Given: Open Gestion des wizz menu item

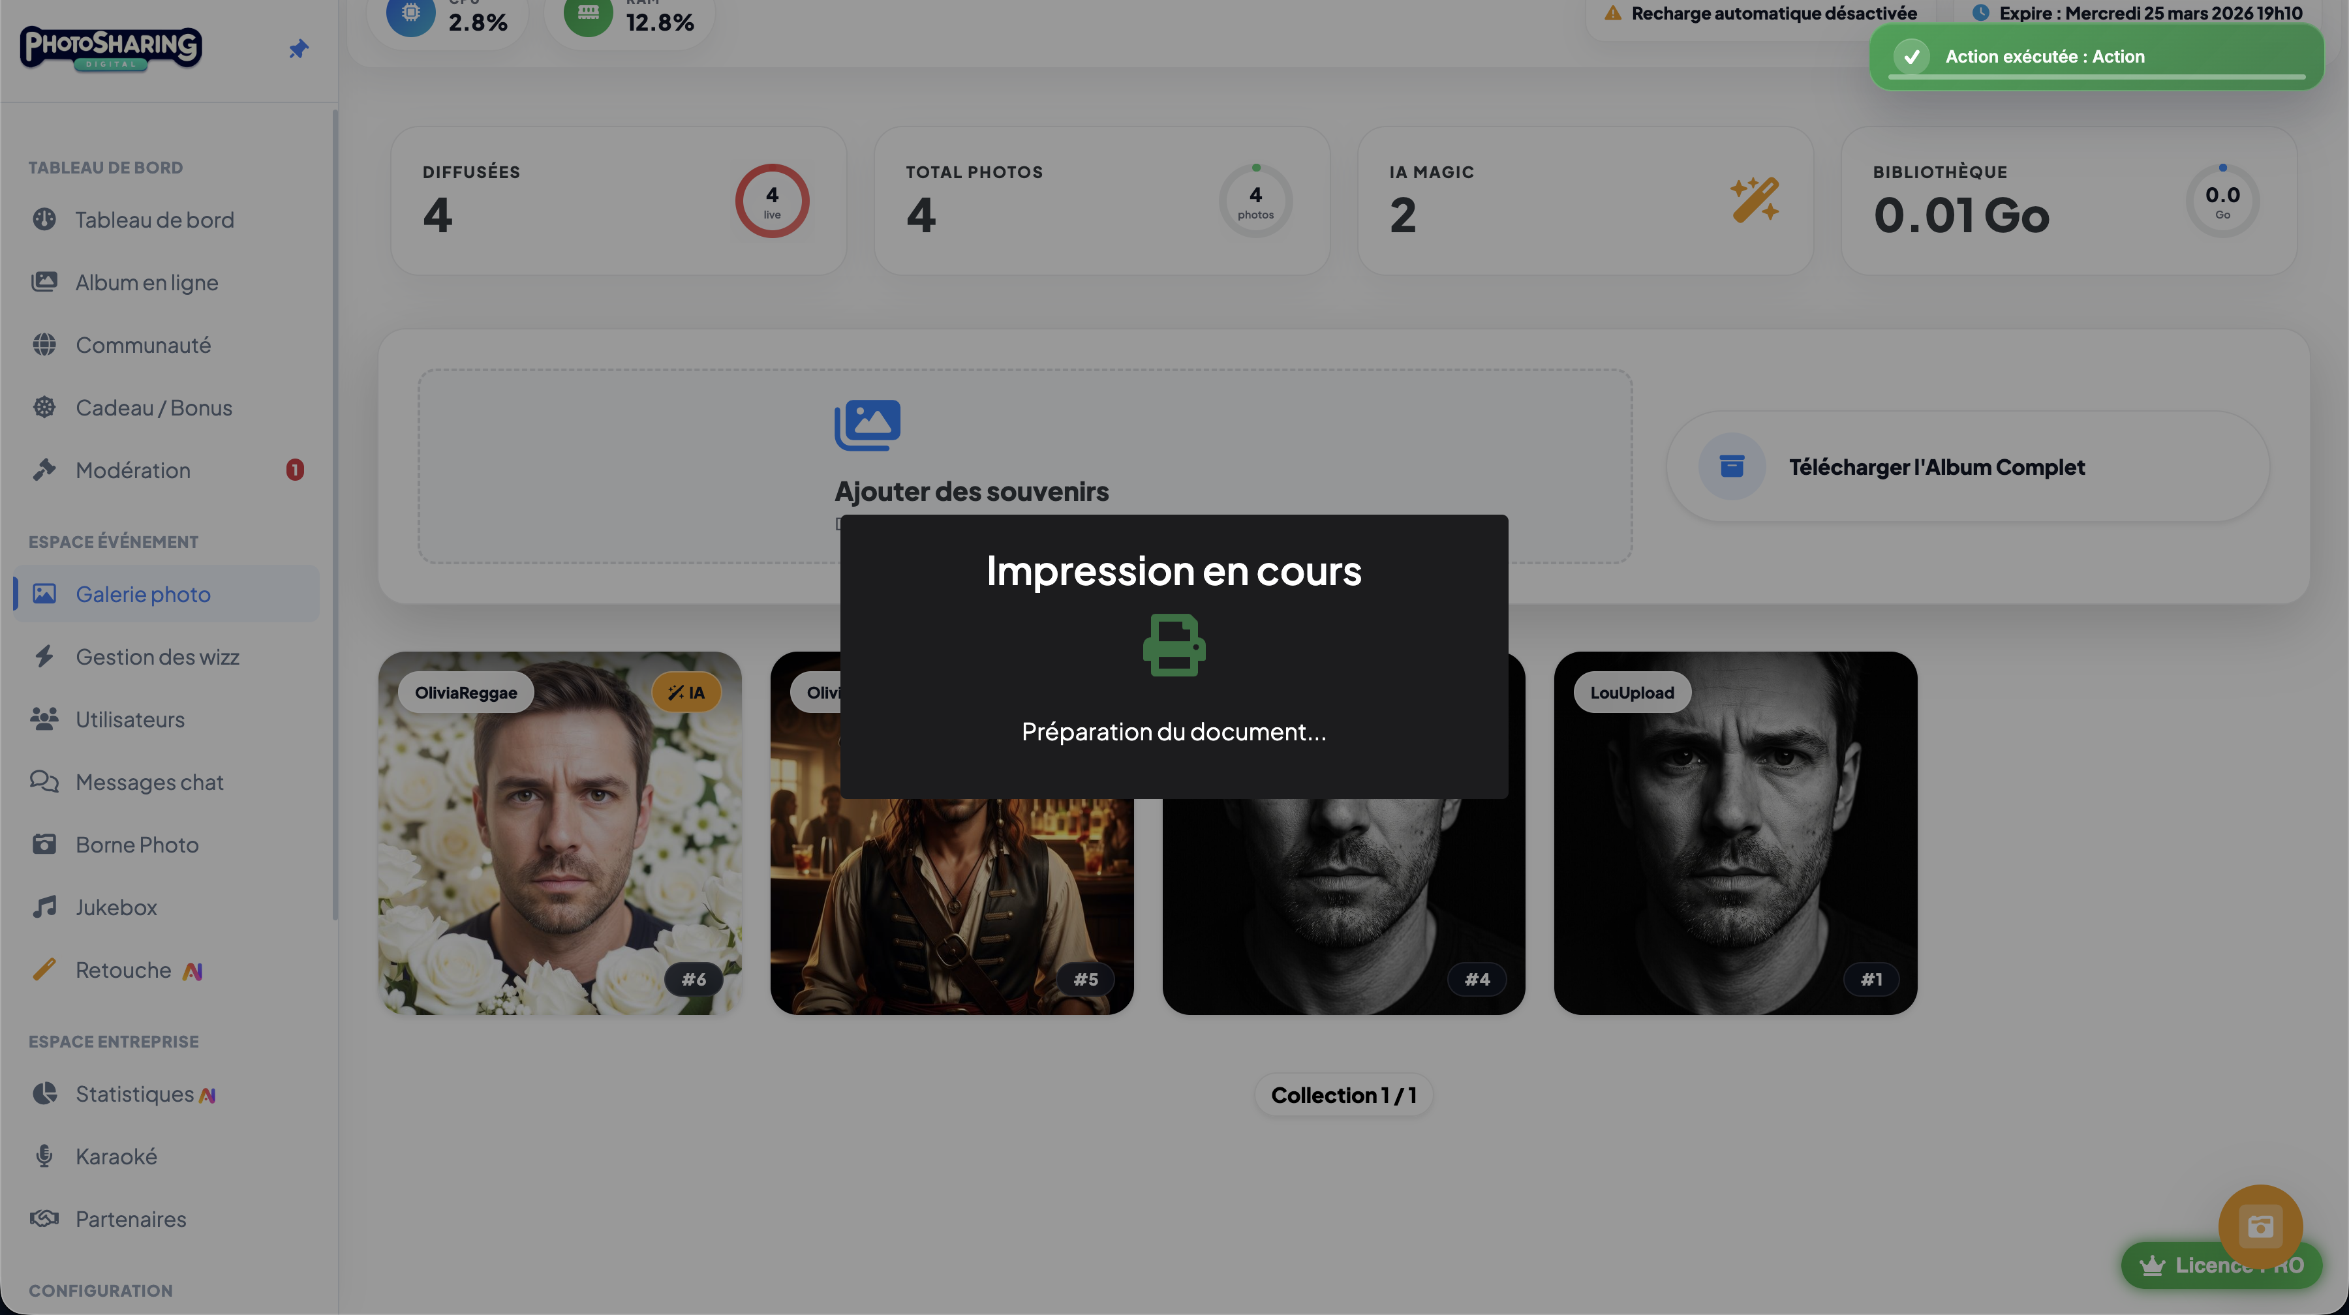Looking at the screenshot, I should [157, 657].
